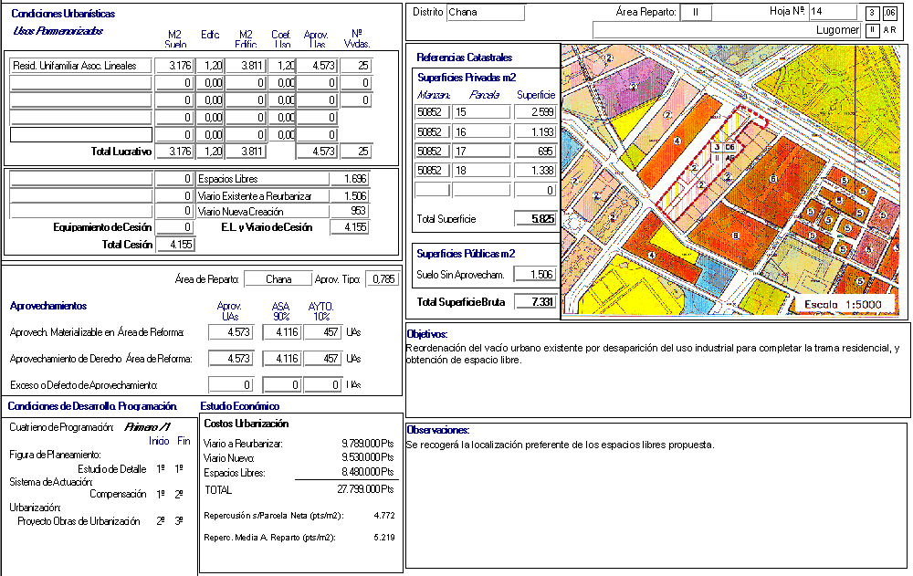Click the small .06 box in top-right header
Image resolution: width=913 pixels, height=576 pixels.
tap(890, 13)
